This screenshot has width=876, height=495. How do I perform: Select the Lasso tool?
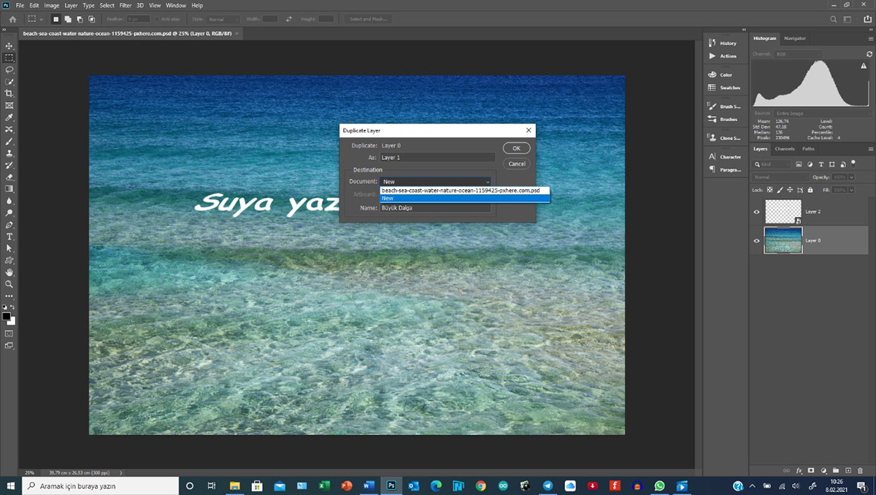(9, 70)
